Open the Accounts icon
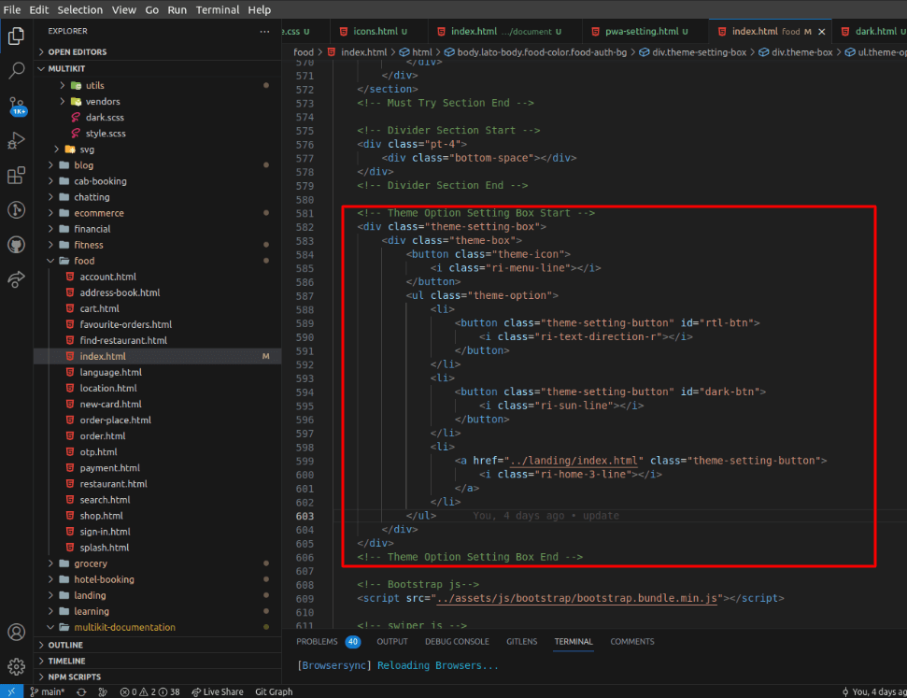This screenshot has width=907, height=698. tap(16, 633)
